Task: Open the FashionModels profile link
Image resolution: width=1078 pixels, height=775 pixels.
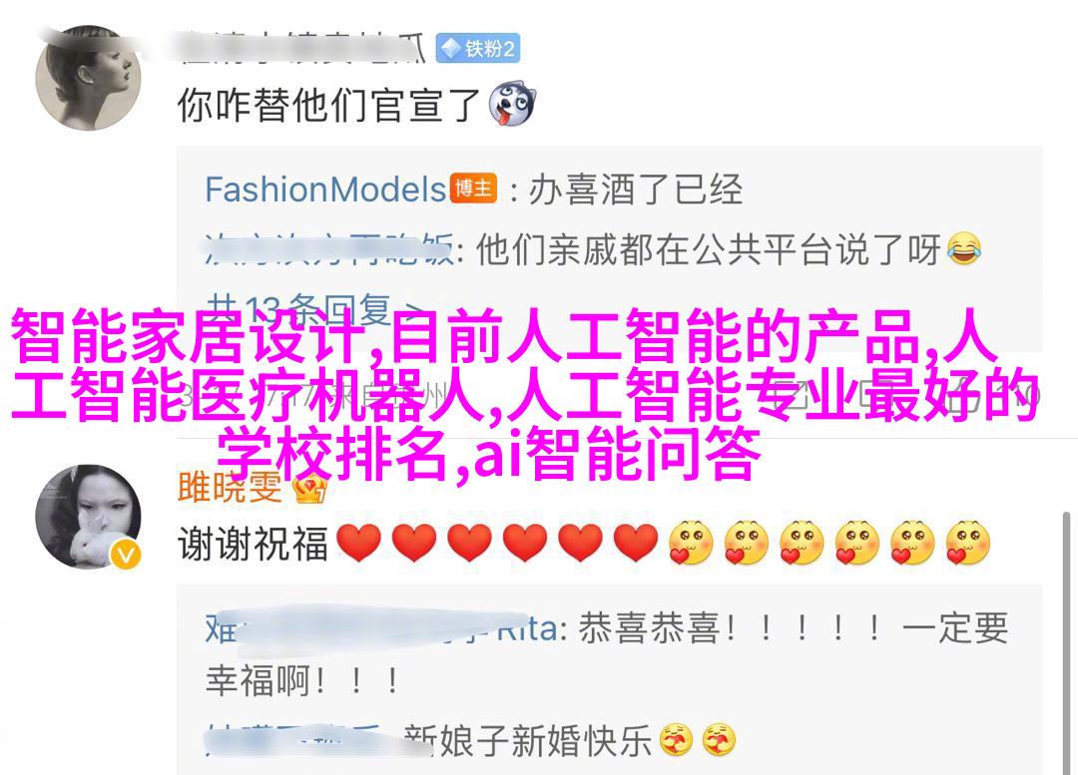Action: 325,189
